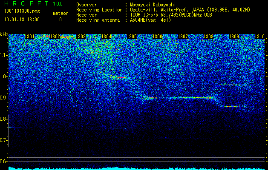268x170 pixels.
Task: Click the 1304 time marker
Action: click(x=107, y=37)
